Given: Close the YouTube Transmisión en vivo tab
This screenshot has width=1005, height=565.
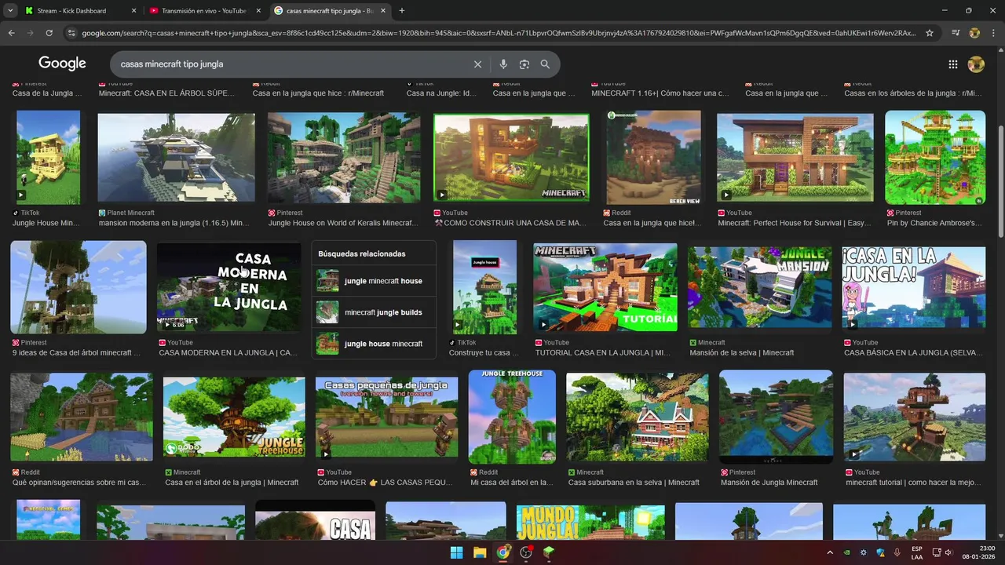Looking at the screenshot, I should click(x=259, y=11).
